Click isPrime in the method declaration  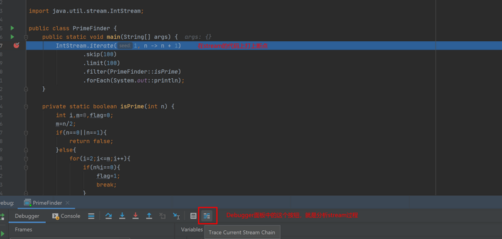coord(132,106)
